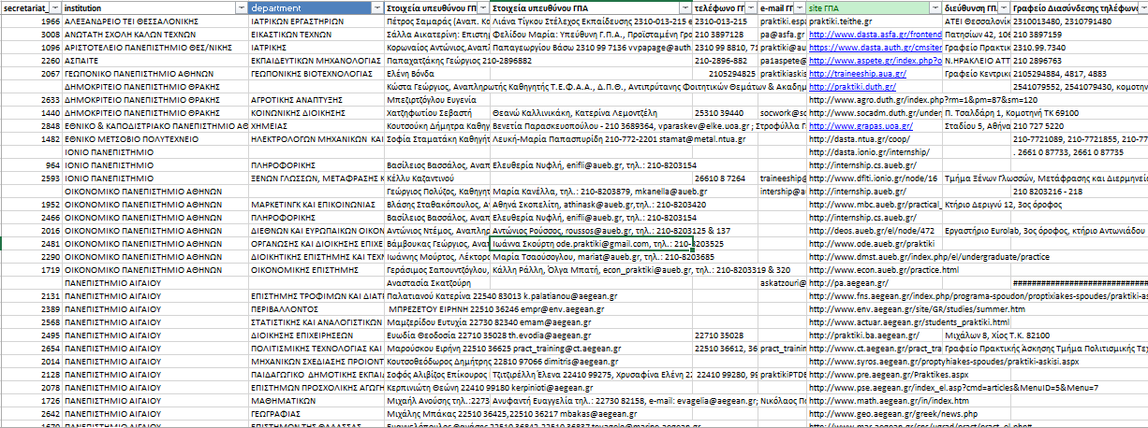The image size is (1148, 428).
Task: Select cell Ελένη Βόνδα
Action: pos(437,72)
